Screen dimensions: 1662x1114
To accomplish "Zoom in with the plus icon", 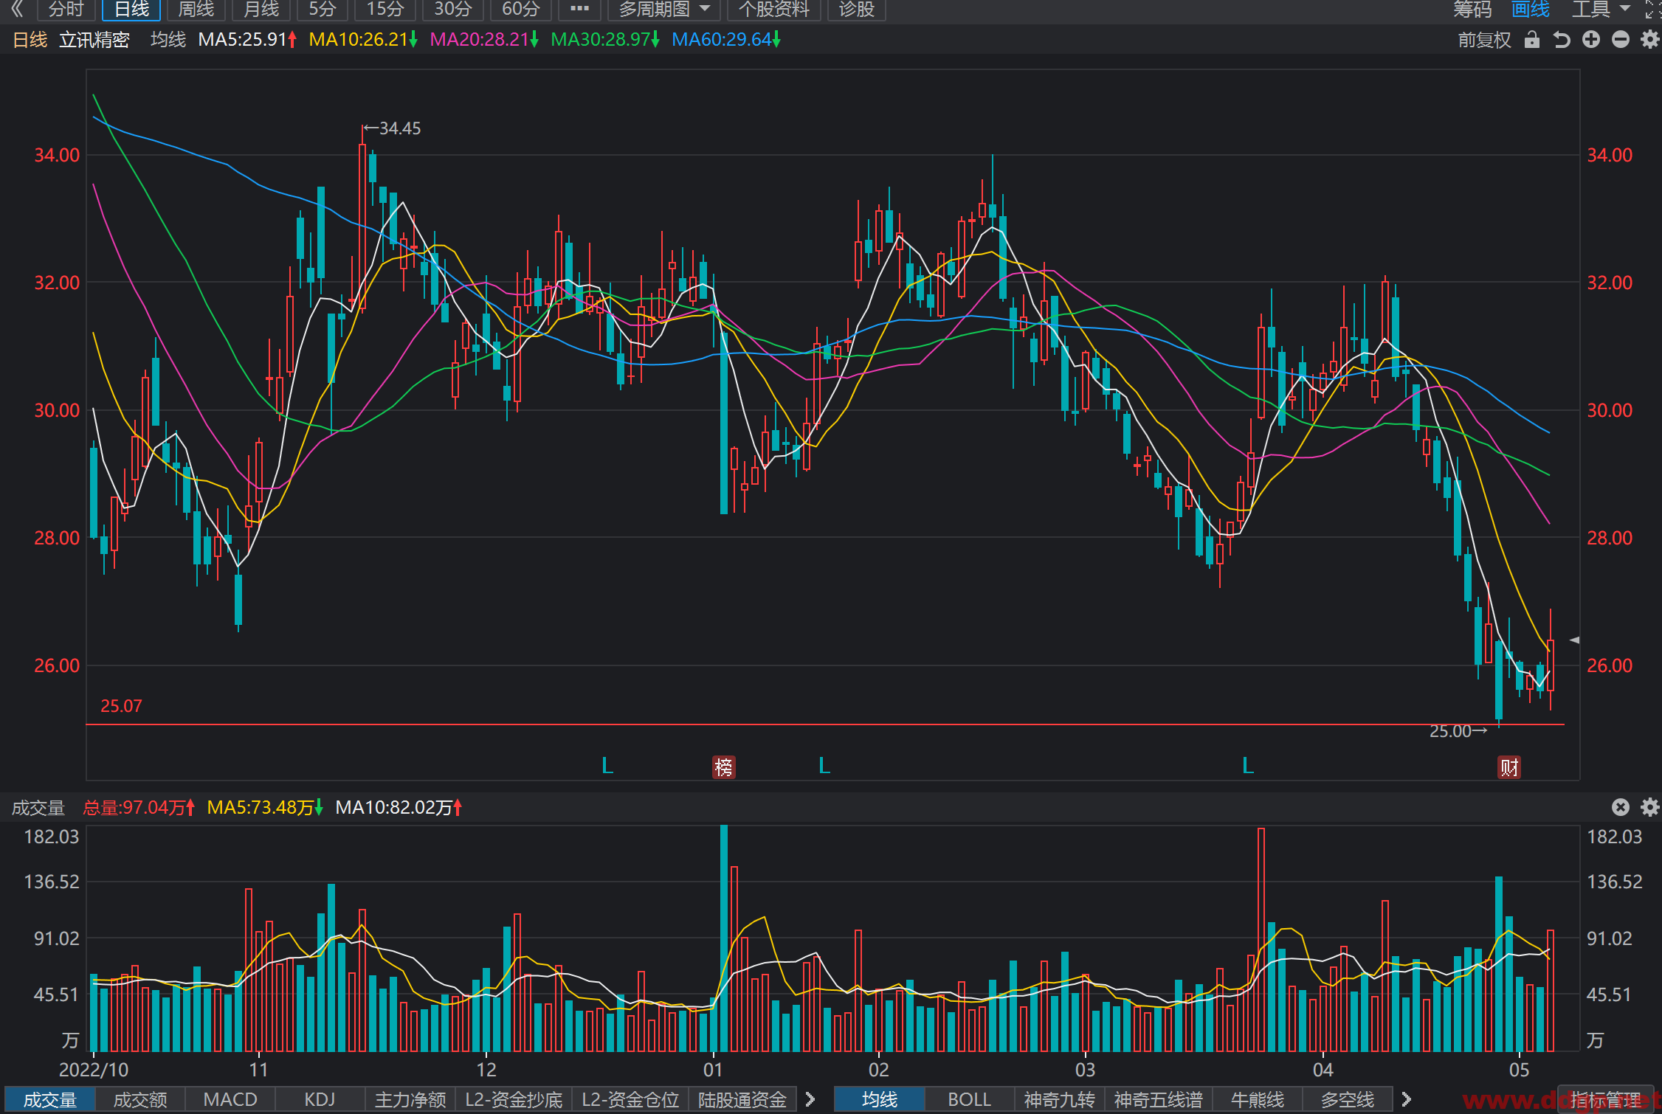I will (1591, 40).
